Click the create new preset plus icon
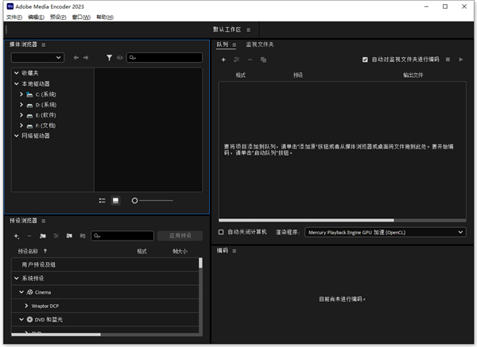Screen dimensions: 477x347 (x=16, y=236)
